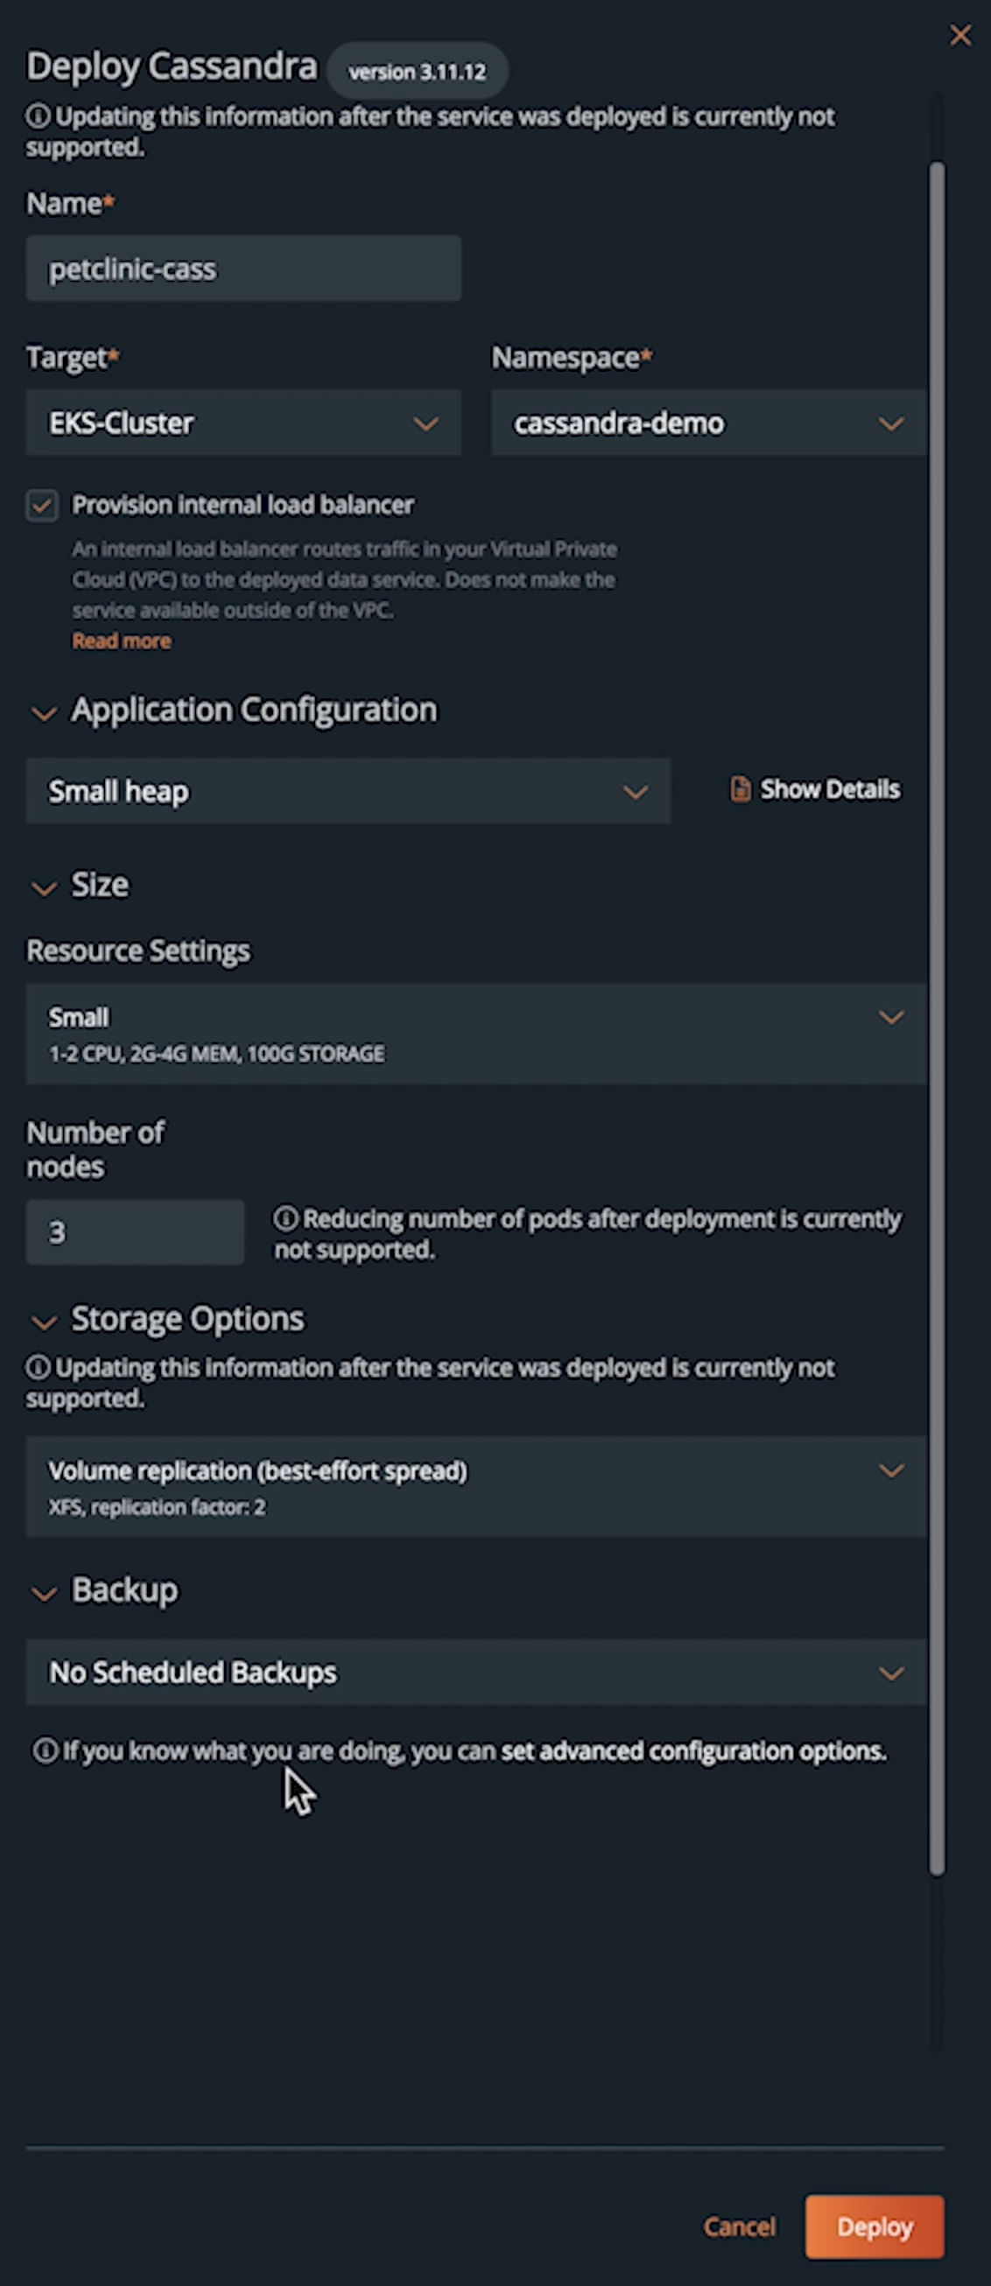Collapse the Size section chevron
Screen dimensions: 991x2286
[x=44, y=887]
